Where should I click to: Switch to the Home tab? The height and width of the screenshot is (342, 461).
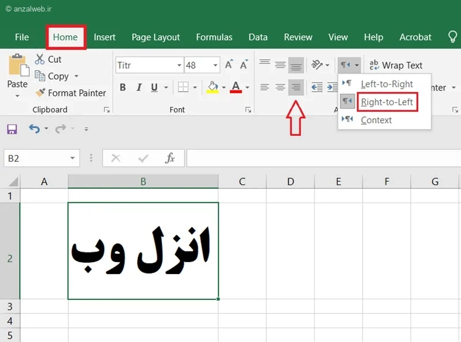coord(65,37)
